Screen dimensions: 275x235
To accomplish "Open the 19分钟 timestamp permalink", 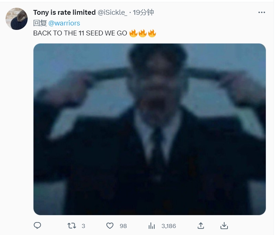I will click(x=143, y=13).
